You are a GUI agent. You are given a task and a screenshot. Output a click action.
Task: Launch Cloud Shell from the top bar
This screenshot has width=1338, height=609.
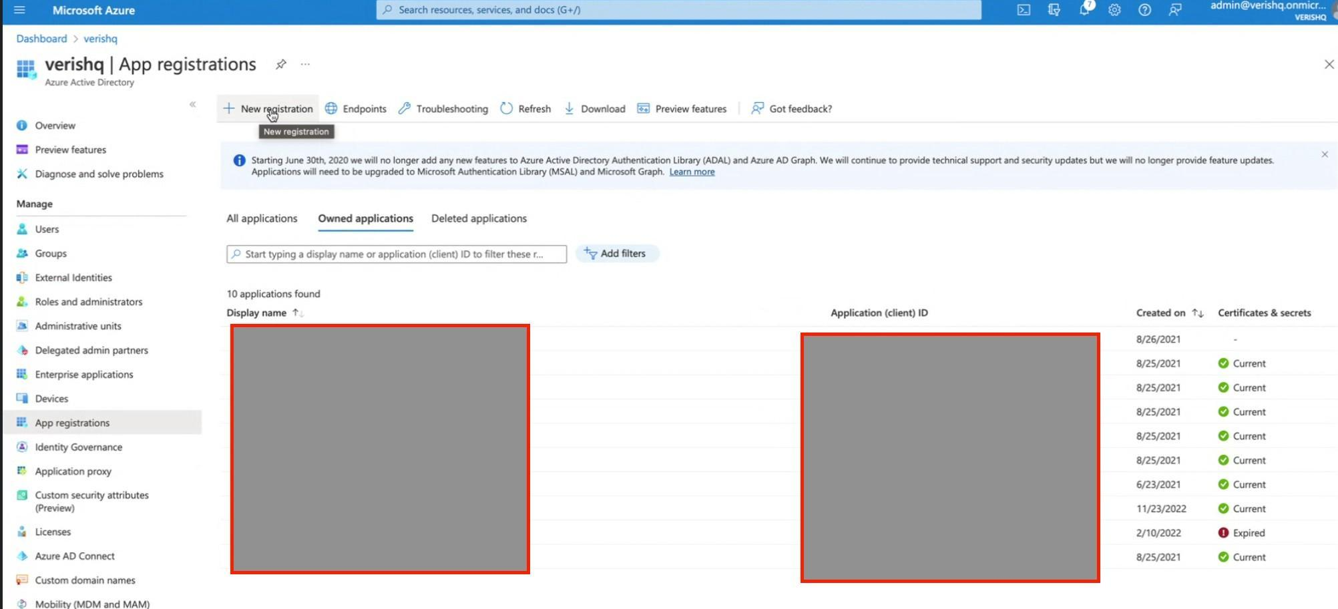click(x=1024, y=10)
